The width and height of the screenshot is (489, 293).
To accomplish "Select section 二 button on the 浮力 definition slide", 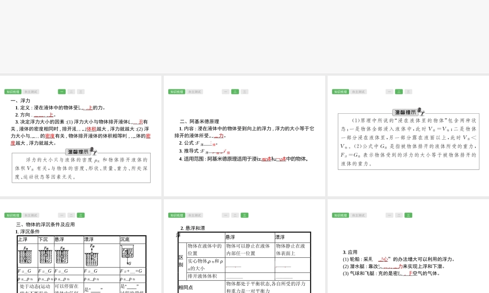I will click(71, 92).
